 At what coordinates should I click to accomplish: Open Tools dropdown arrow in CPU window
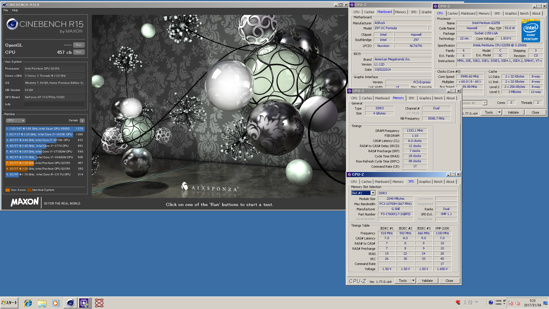pyautogui.click(x=500, y=112)
